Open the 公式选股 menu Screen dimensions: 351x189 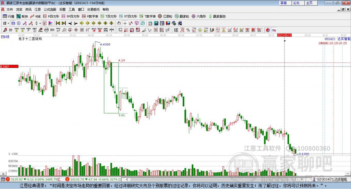click(x=50, y=9)
